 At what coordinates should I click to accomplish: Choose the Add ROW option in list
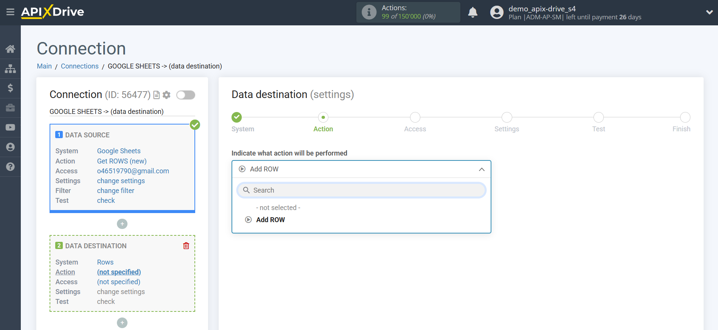[270, 220]
